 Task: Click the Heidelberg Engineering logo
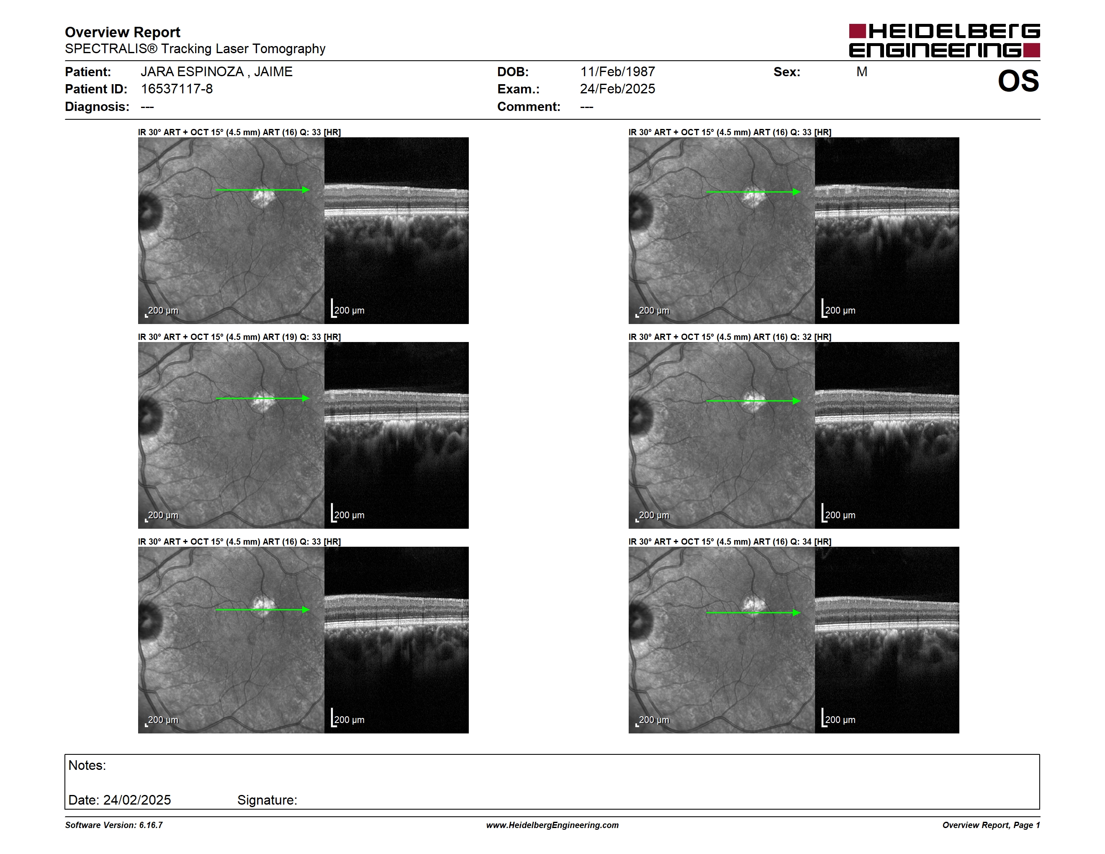pos(944,41)
